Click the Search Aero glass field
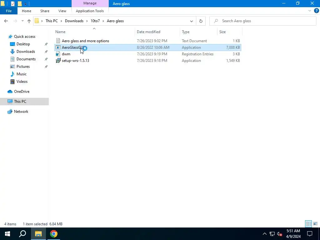Image resolution: width=320 pixels, height=240 pixels. pos(263,21)
